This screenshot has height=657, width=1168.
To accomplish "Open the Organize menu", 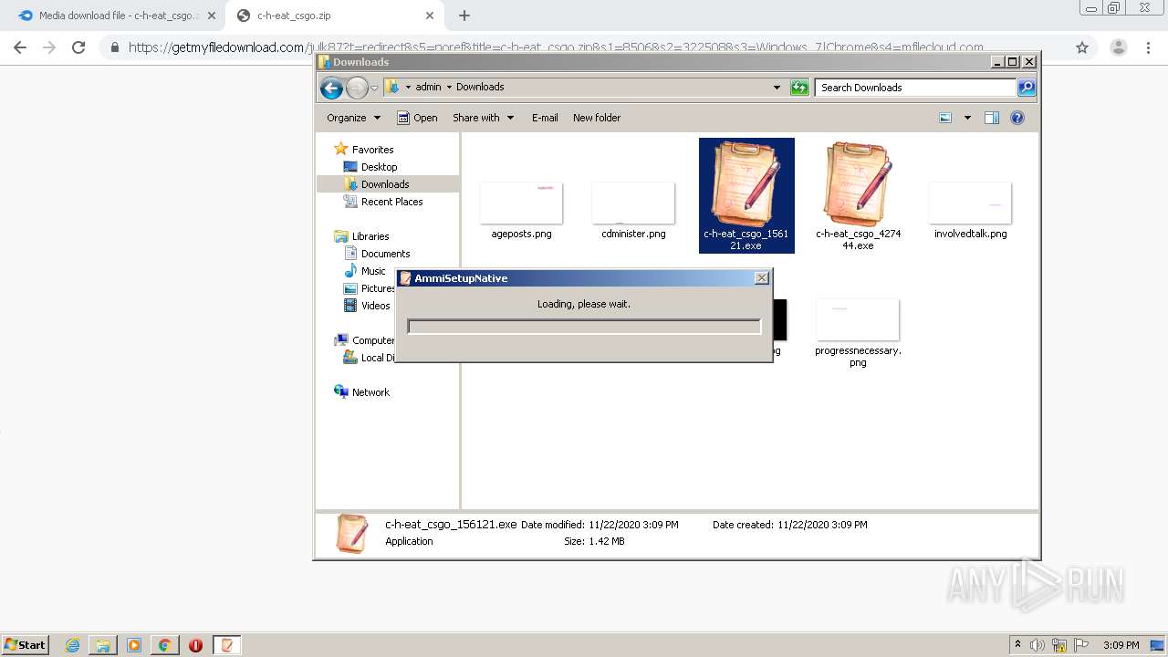I will pos(353,118).
